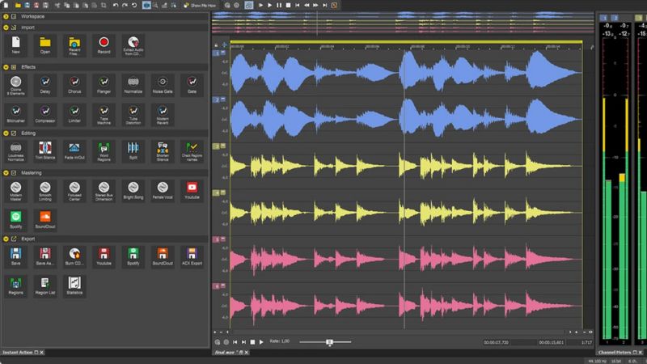Click the Fade In/Out tool
This screenshot has width=647, height=364.
(x=74, y=148)
